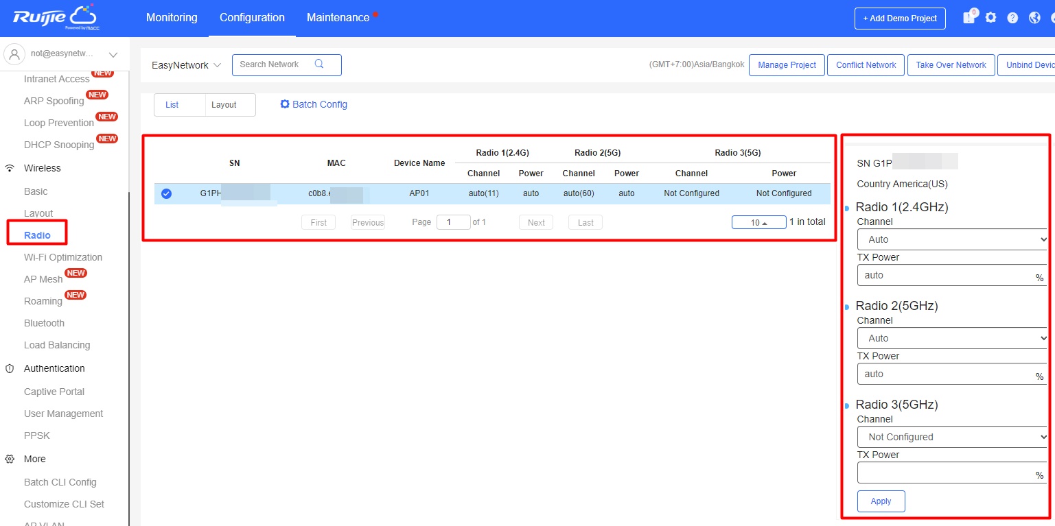Click the Radio 2 TX Power field

[953, 374]
